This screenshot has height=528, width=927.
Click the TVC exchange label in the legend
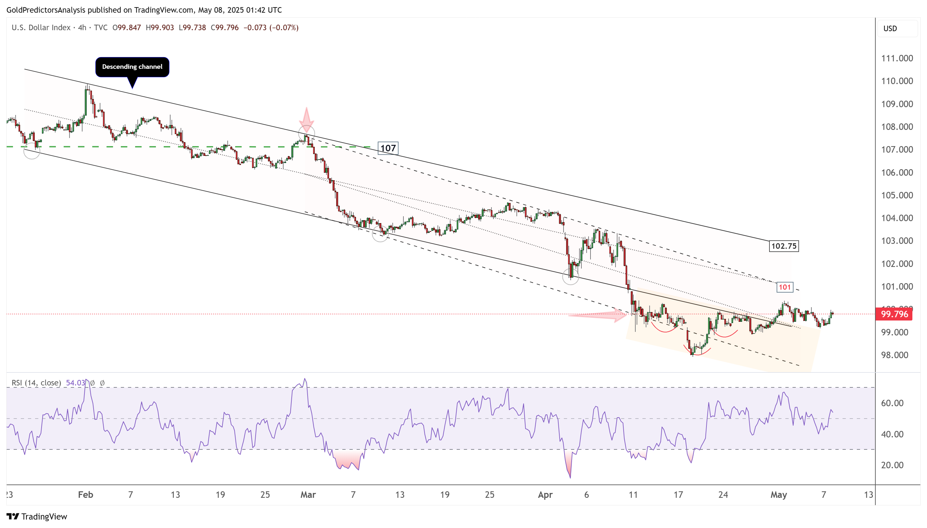tap(101, 28)
